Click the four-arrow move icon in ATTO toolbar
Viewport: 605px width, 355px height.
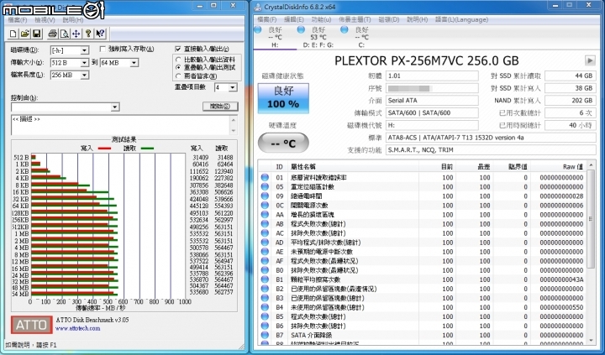(x=76, y=34)
